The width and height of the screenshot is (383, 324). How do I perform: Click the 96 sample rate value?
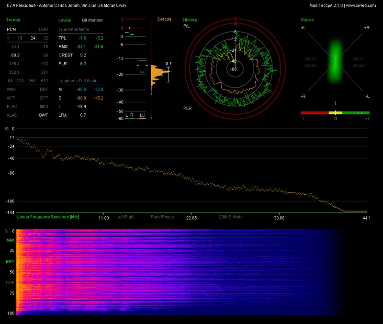tap(45, 55)
